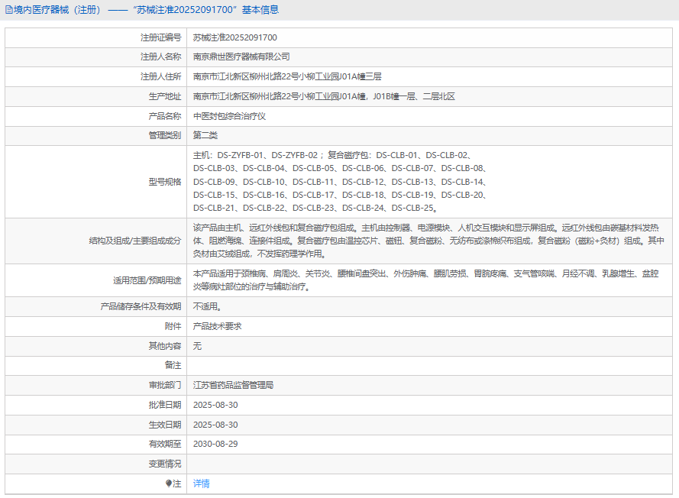679x498 pixels.
Task: Click the 注册证编号 label cell
Action: point(160,37)
